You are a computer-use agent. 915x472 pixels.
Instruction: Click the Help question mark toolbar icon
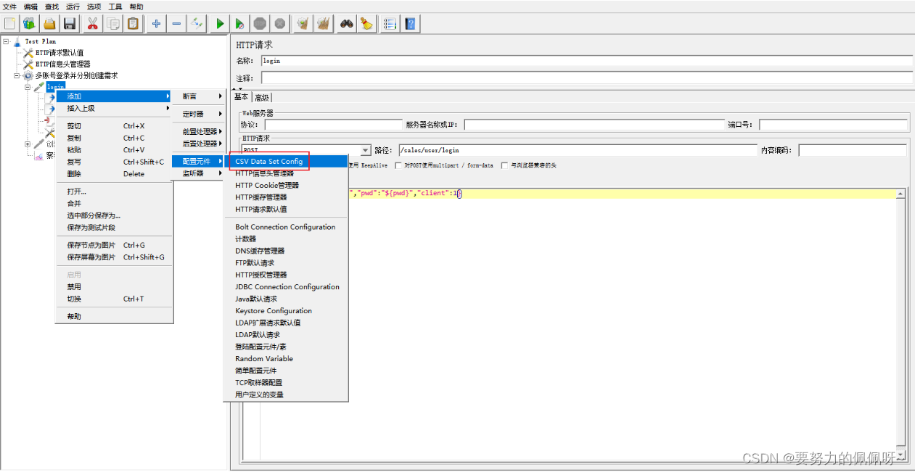pos(410,24)
